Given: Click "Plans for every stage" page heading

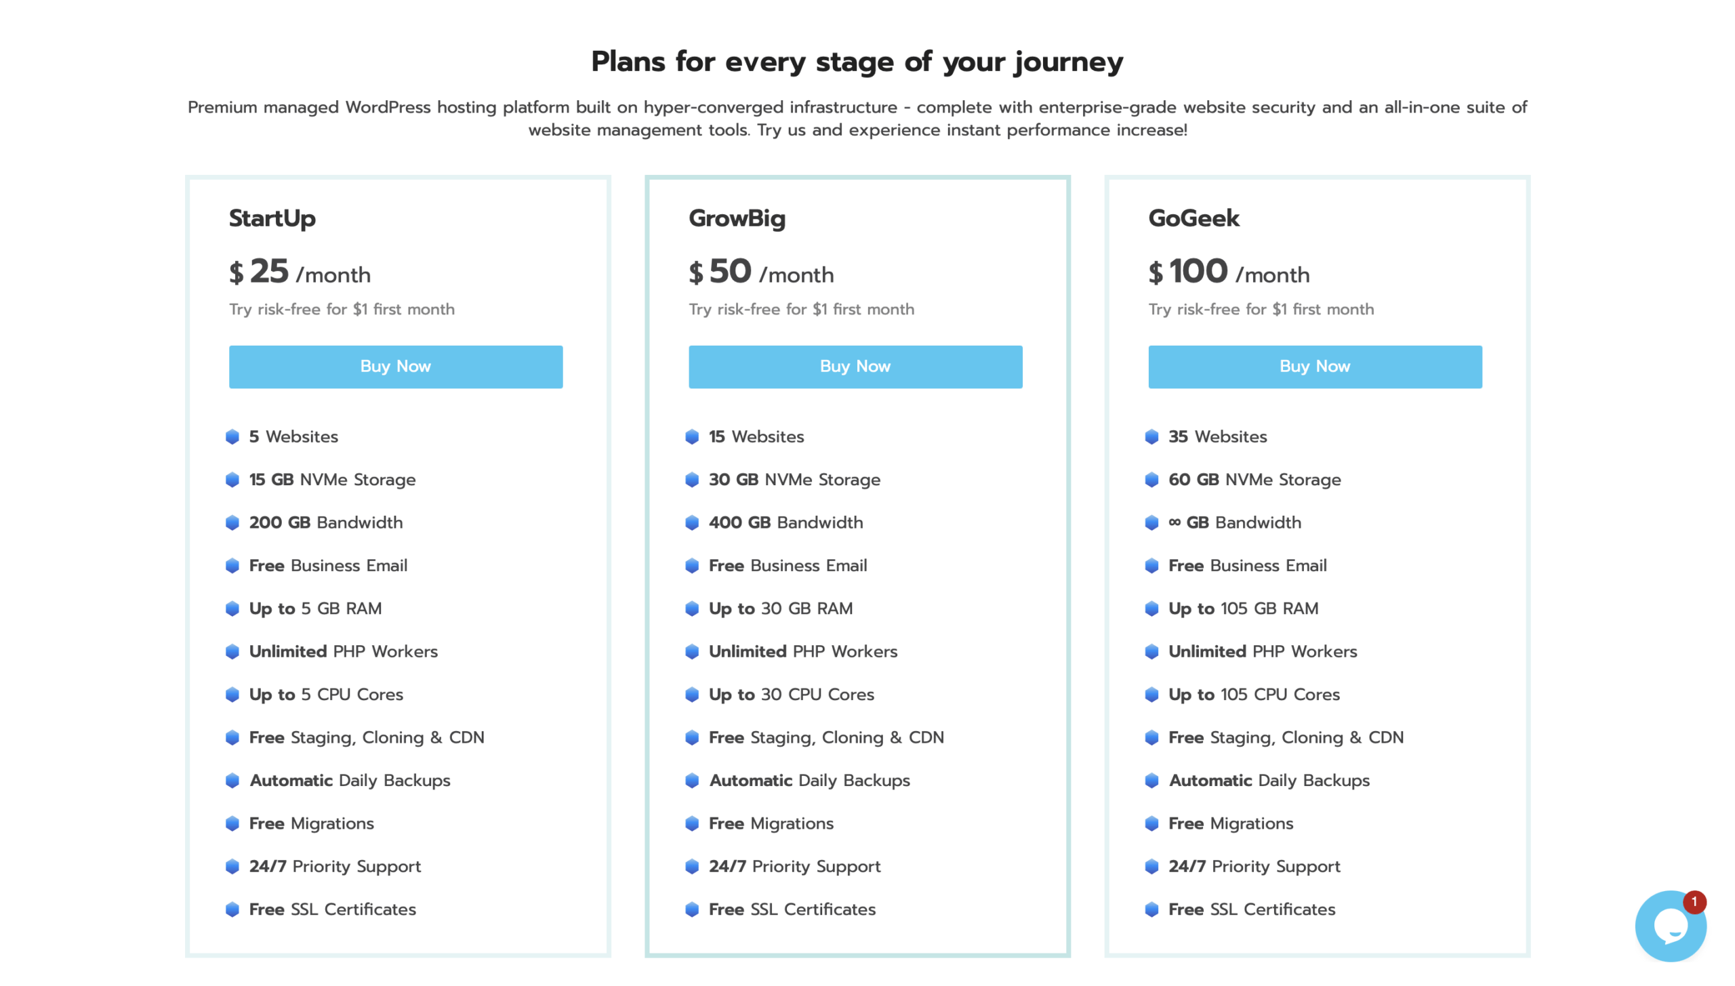Looking at the screenshot, I should coord(857,62).
